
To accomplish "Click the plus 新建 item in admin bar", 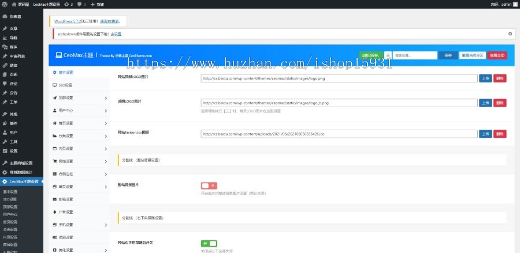I will coord(97,4).
